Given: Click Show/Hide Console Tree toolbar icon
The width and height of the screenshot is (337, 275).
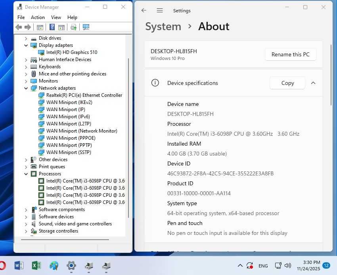Looking at the screenshot, I should click(40, 27).
